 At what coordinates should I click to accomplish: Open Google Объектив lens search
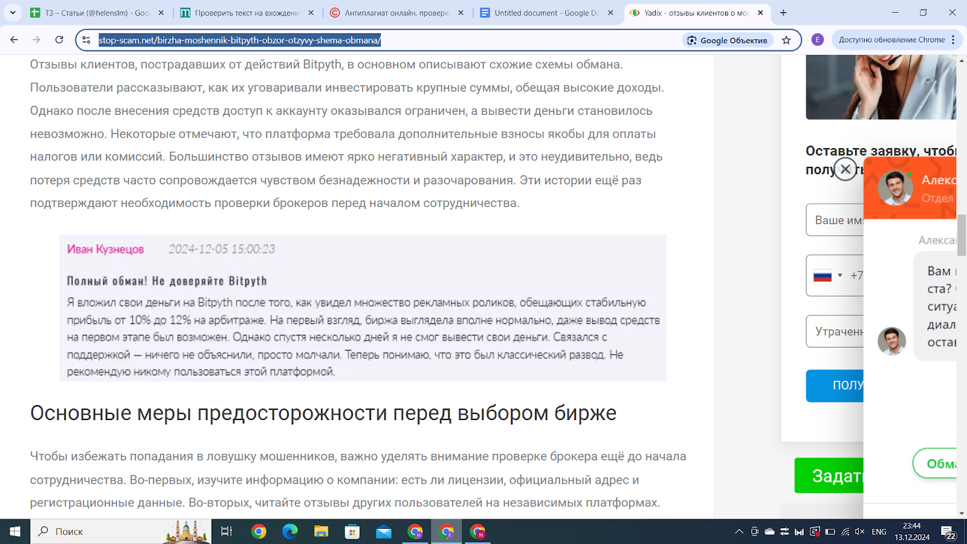pyautogui.click(x=728, y=40)
